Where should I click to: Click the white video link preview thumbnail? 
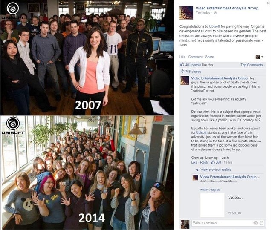[x=212, y=205]
